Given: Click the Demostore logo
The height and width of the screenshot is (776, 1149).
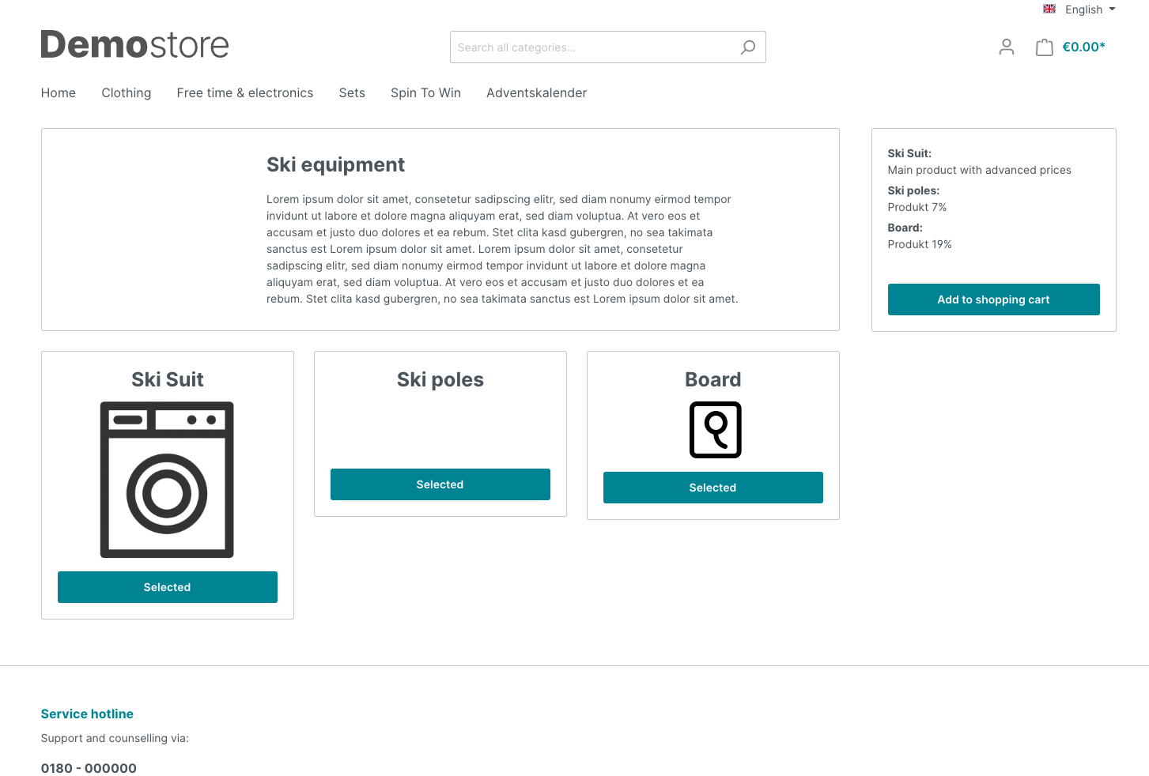Looking at the screenshot, I should coord(134,44).
